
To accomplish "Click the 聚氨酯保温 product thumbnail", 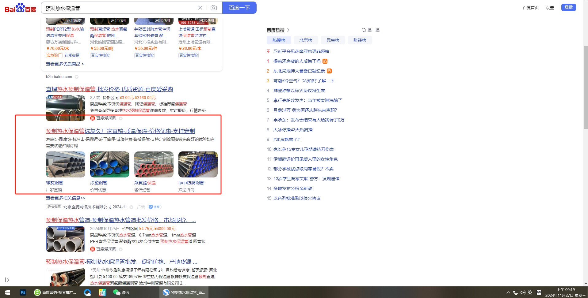I will tap(154, 164).
